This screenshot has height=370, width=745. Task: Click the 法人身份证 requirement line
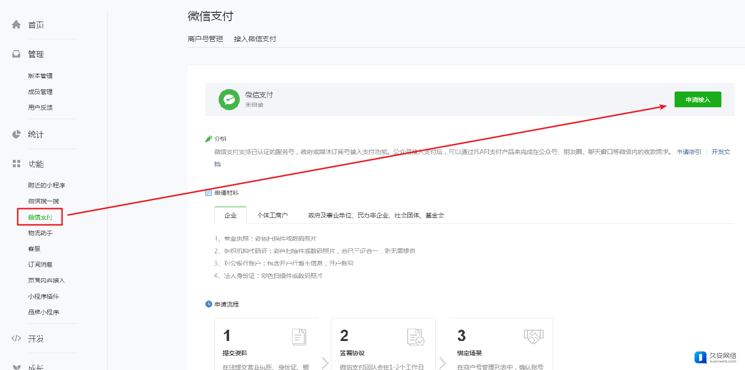point(268,276)
